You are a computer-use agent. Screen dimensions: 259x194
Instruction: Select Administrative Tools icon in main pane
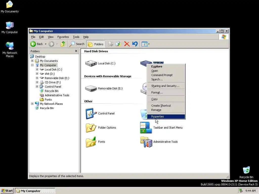point(146,142)
